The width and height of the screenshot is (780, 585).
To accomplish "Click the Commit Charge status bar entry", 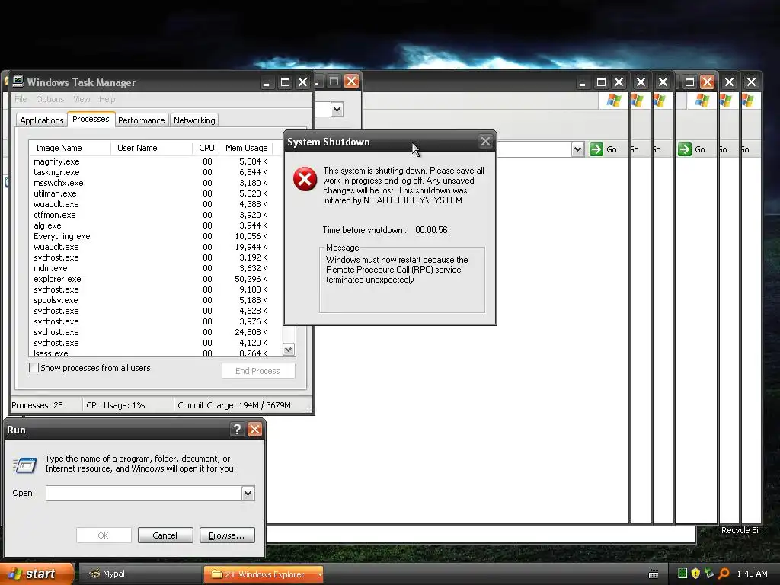I will click(x=235, y=405).
